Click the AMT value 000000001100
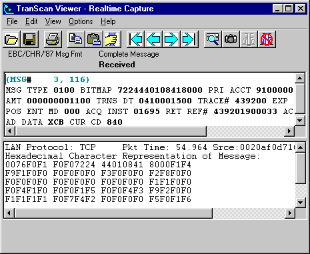Image resolution: width=310 pixels, height=254 pixels. [59, 101]
